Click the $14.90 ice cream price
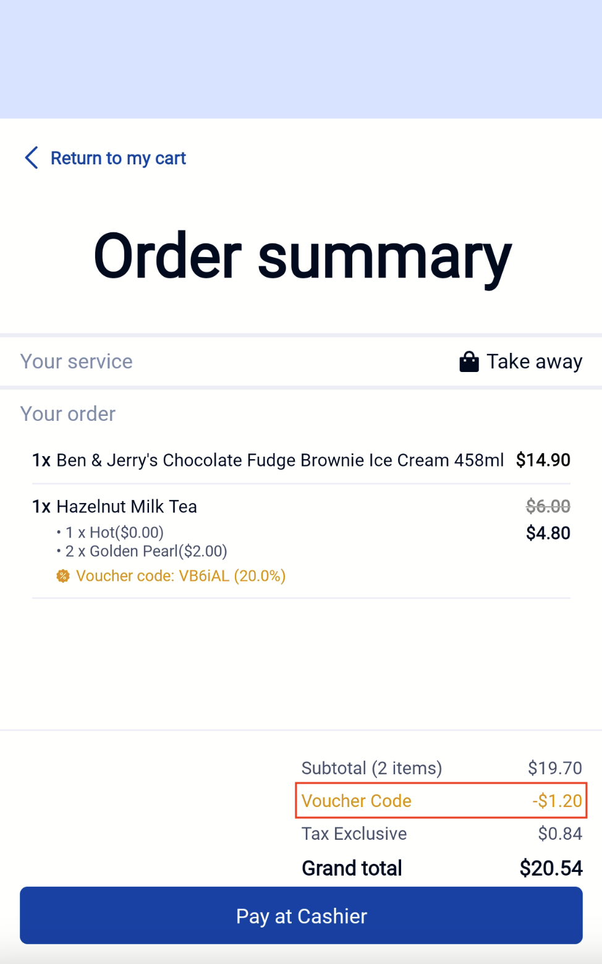Image resolution: width=602 pixels, height=964 pixels. pyautogui.click(x=543, y=460)
